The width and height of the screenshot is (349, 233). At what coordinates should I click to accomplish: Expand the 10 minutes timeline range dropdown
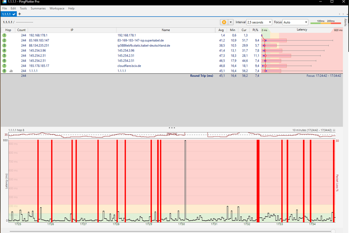(334, 130)
